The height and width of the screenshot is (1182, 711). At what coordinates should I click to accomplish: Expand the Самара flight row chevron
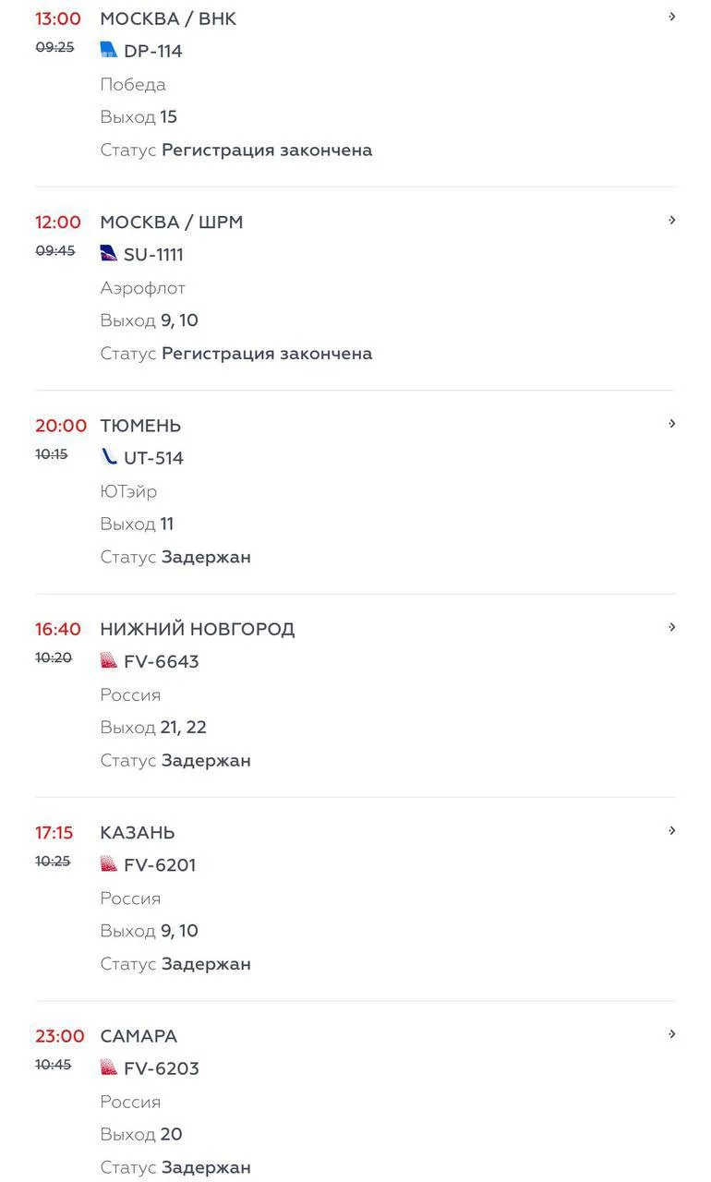(x=672, y=1034)
